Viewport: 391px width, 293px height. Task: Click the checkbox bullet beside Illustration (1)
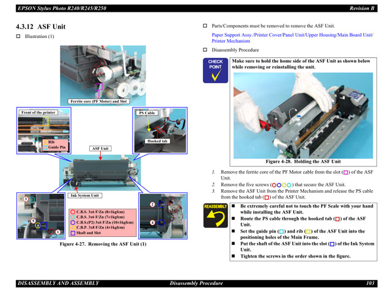coord(18,37)
